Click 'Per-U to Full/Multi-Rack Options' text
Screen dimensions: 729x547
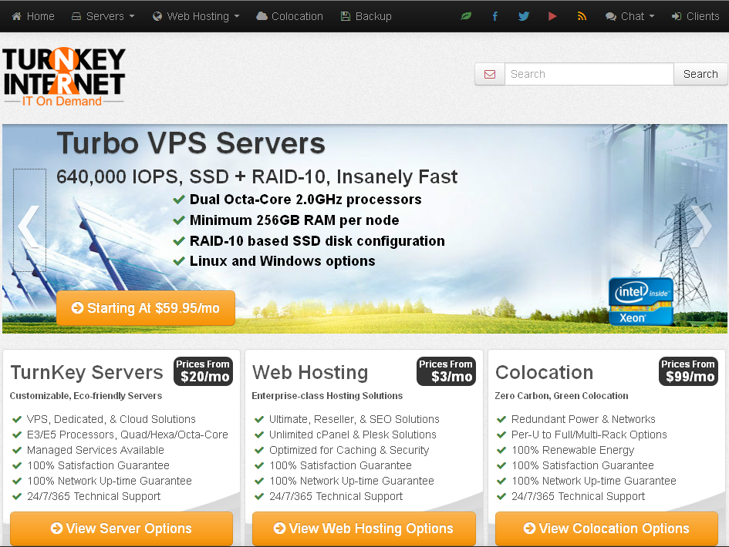click(589, 435)
